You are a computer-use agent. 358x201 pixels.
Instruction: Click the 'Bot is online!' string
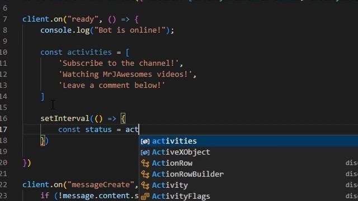(130, 30)
